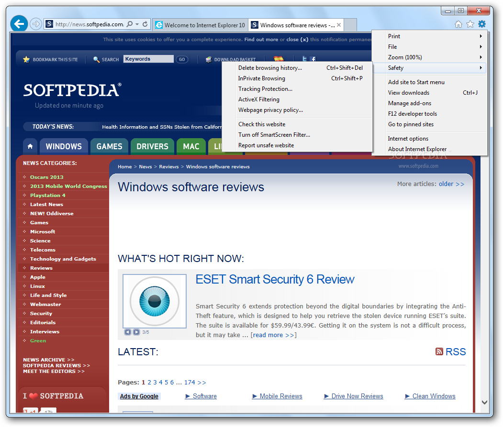Image resolution: width=503 pixels, height=427 pixels.
Task: Start InPrivate Browsing
Action: 297,78
